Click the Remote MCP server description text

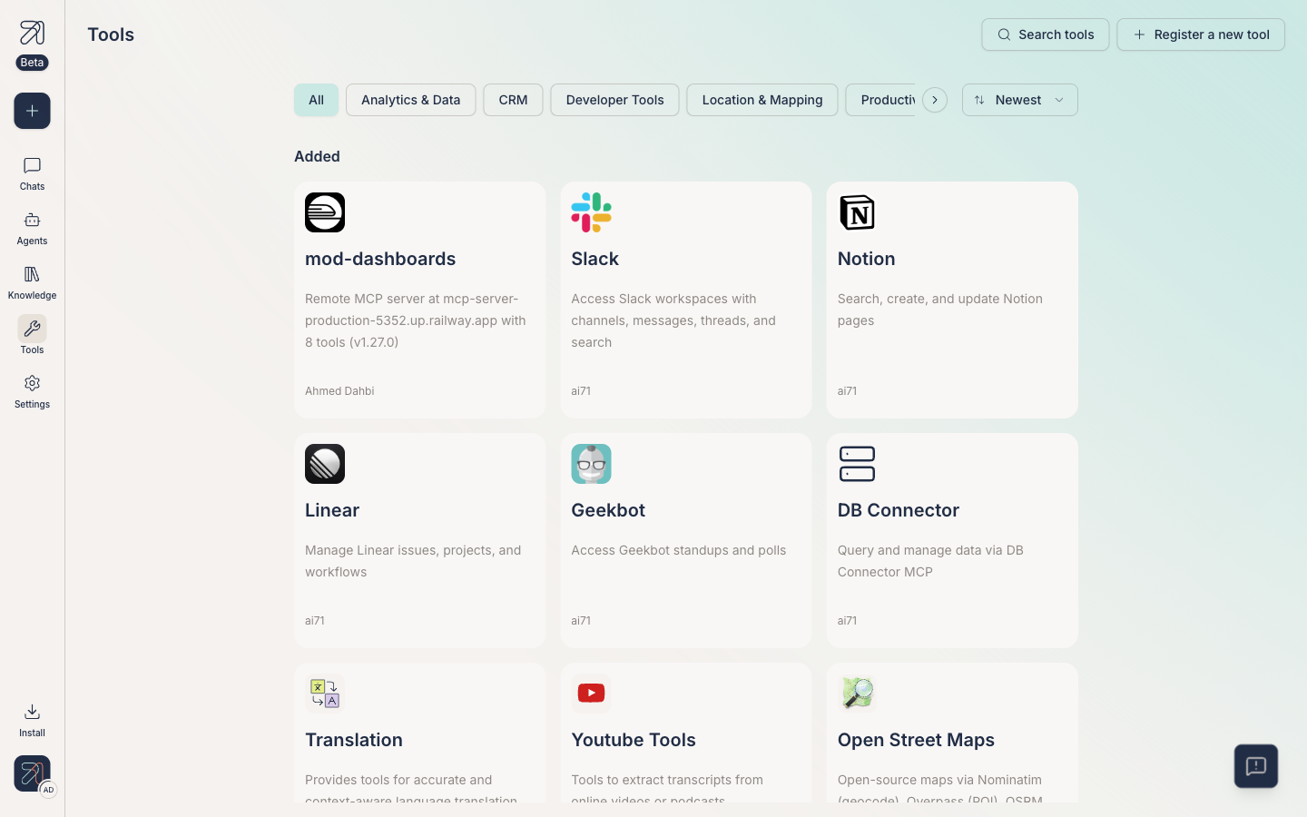pos(416,320)
